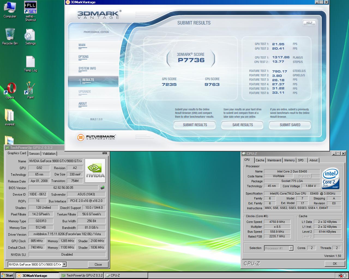Click the GPU-Z screenshot camera icon

(x=104, y=153)
